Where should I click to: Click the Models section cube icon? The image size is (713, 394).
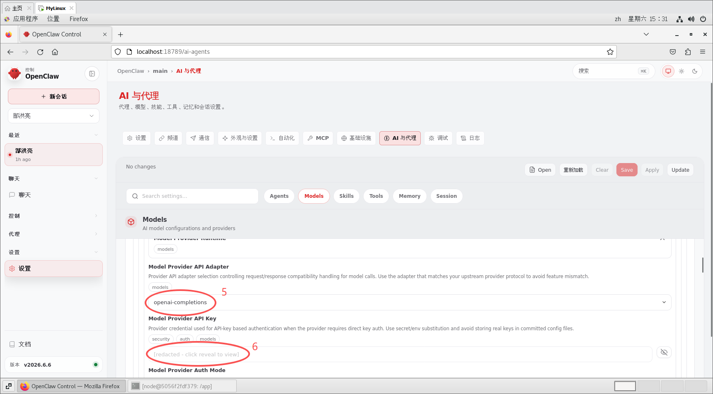pyautogui.click(x=131, y=222)
